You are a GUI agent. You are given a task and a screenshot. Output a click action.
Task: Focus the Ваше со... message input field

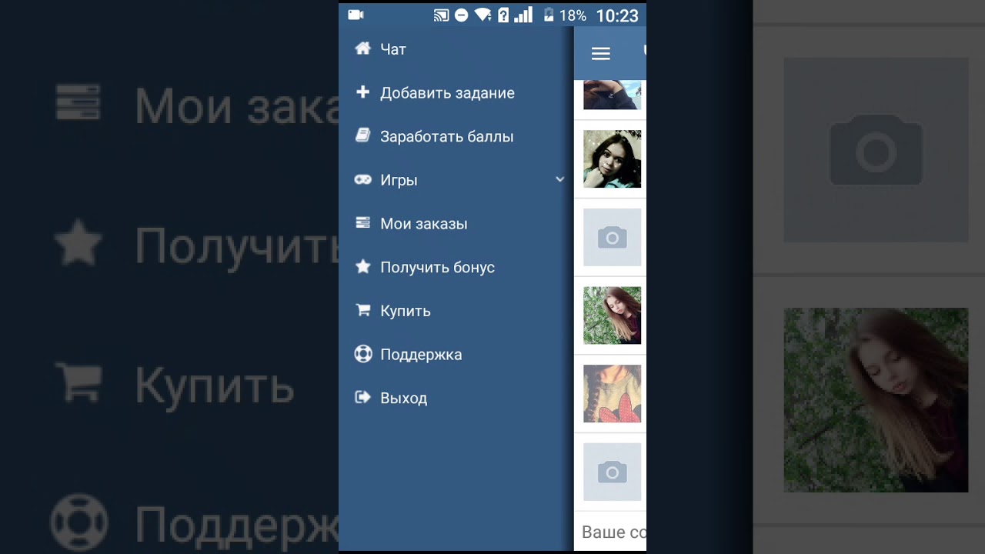pyautogui.click(x=610, y=532)
